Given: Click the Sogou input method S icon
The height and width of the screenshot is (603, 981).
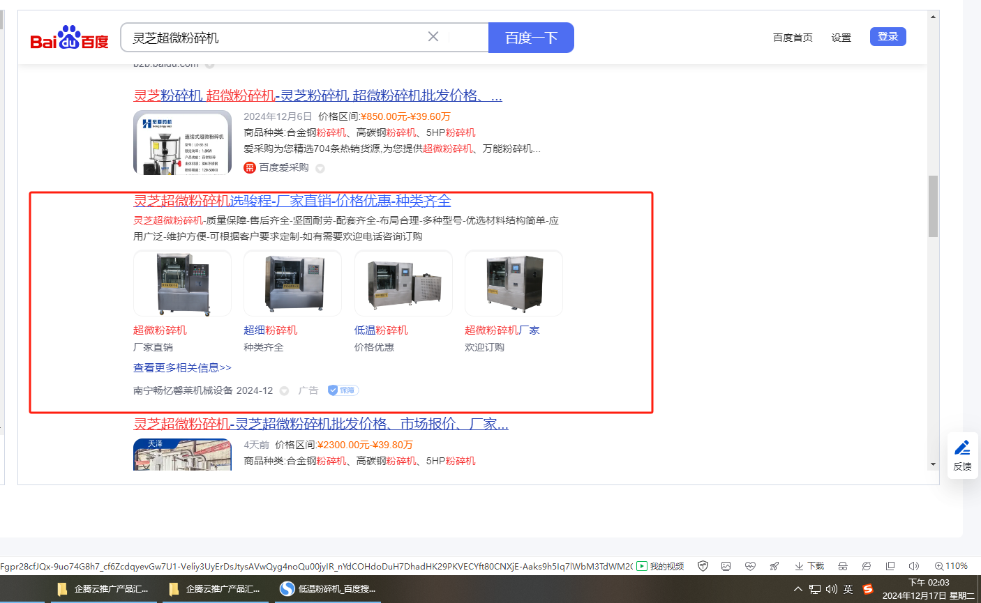Looking at the screenshot, I should (868, 589).
